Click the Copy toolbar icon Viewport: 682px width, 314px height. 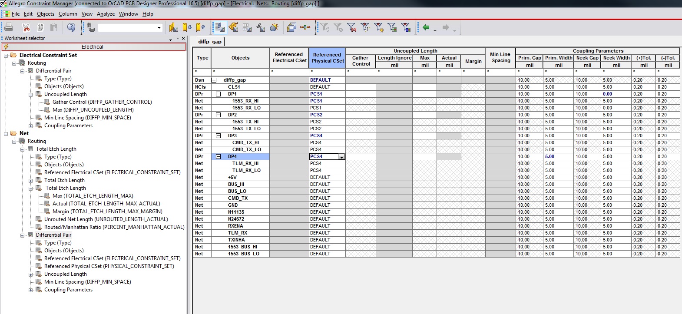click(40, 28)
